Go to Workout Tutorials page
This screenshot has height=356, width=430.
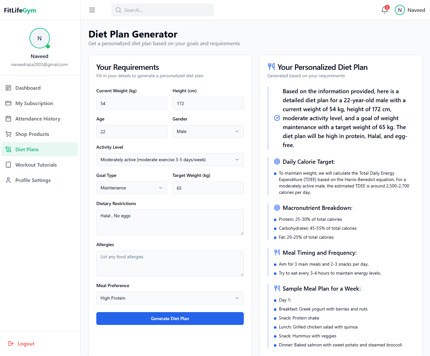click(36, 165)
